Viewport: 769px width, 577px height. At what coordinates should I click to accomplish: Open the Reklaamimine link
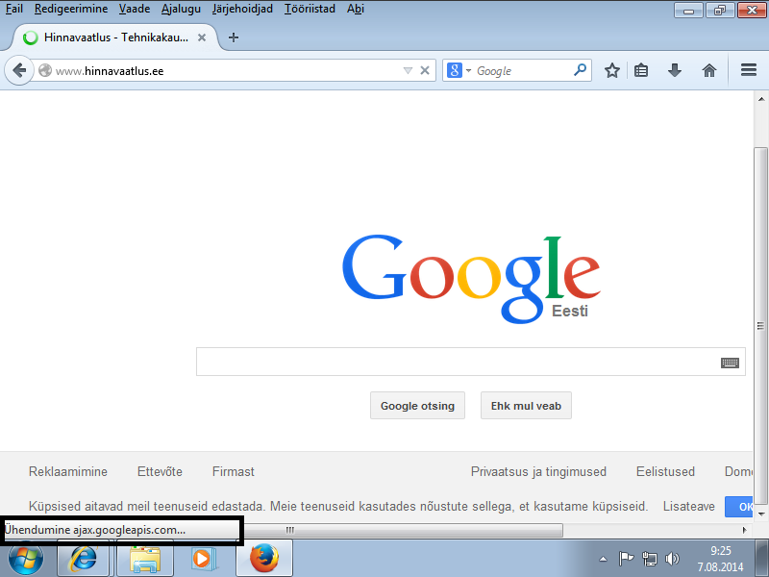[x=68, y=471]
